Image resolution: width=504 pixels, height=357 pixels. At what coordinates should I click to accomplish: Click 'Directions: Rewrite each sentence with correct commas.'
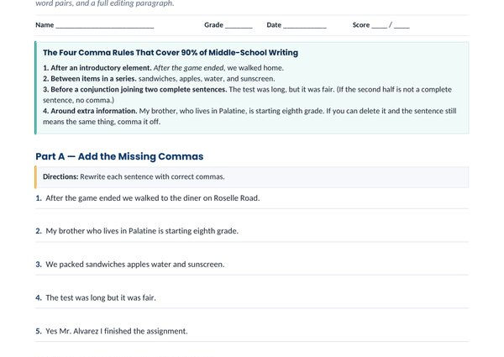[134, 176]
